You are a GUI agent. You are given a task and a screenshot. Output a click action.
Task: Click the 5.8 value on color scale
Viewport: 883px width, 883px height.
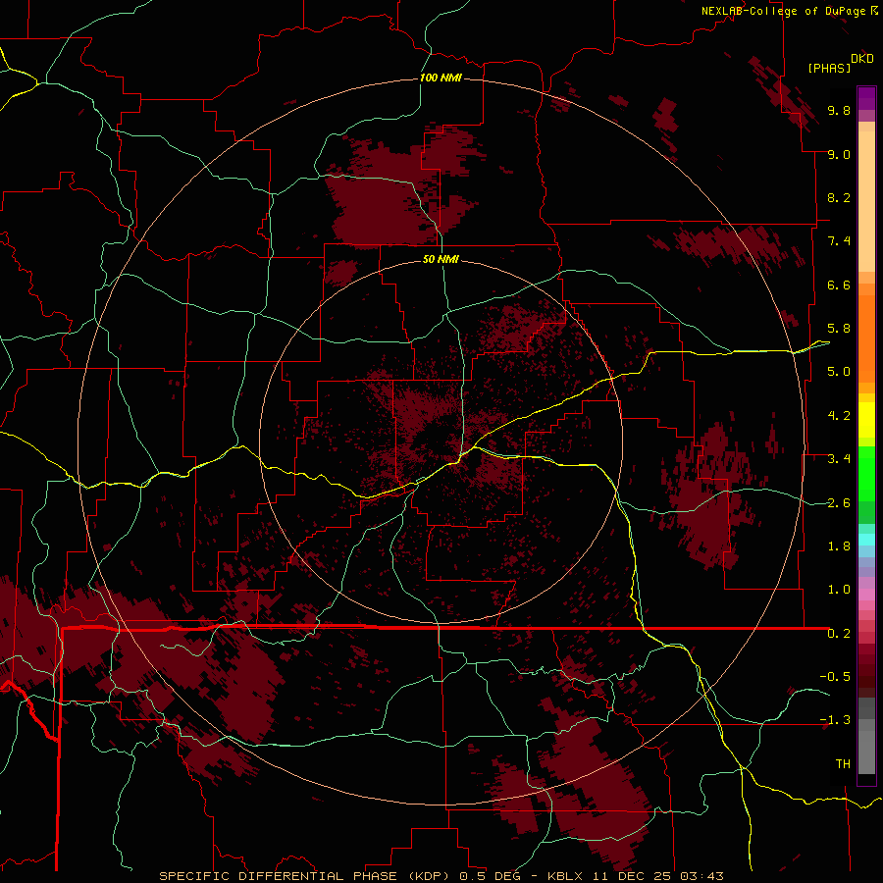(x=839, y=329)
